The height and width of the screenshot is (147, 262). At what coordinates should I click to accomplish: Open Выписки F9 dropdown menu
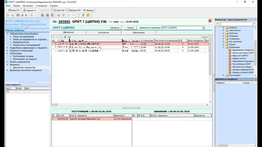pos(74,10)
